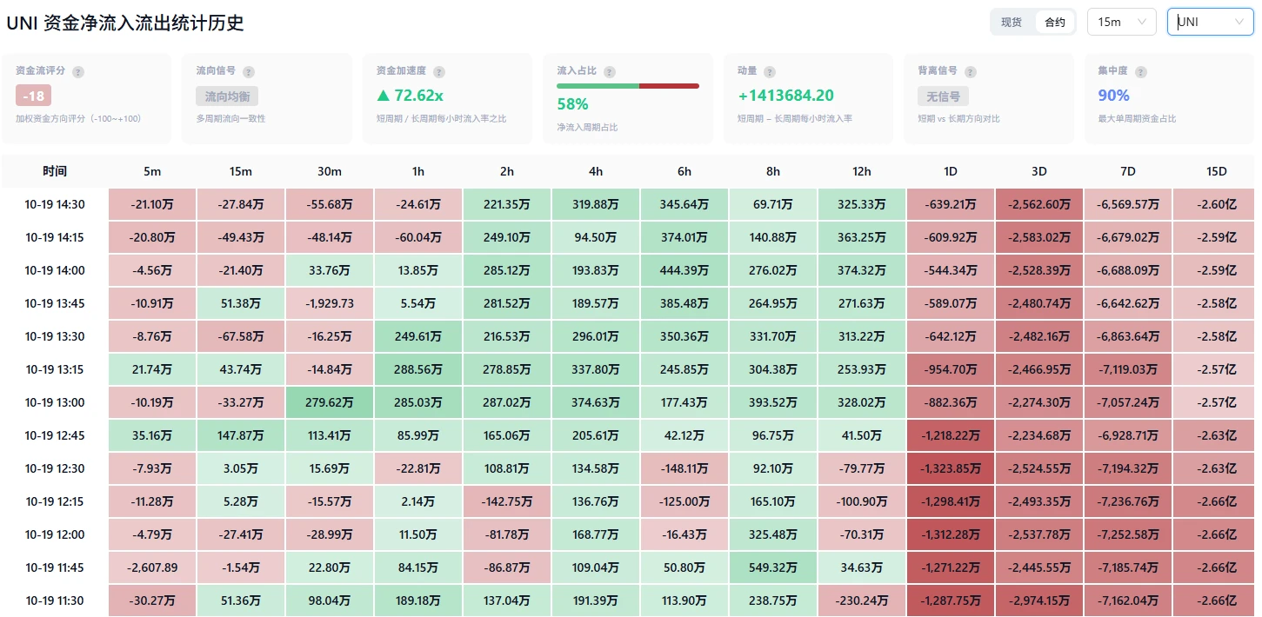
Task: Click the 12h column header
Action: [x=862, y=171]
